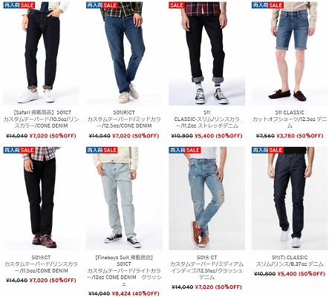Click the ¥3,780 (50%OFF) shorts price
Screen dimensions: 329x297
coord(300,136)
